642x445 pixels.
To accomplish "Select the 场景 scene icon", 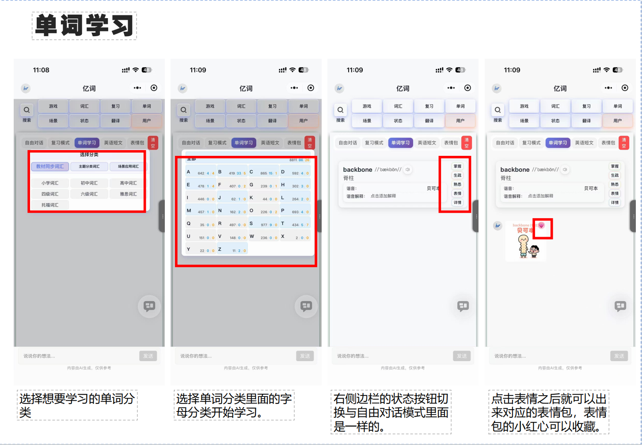I will point(53,121).
